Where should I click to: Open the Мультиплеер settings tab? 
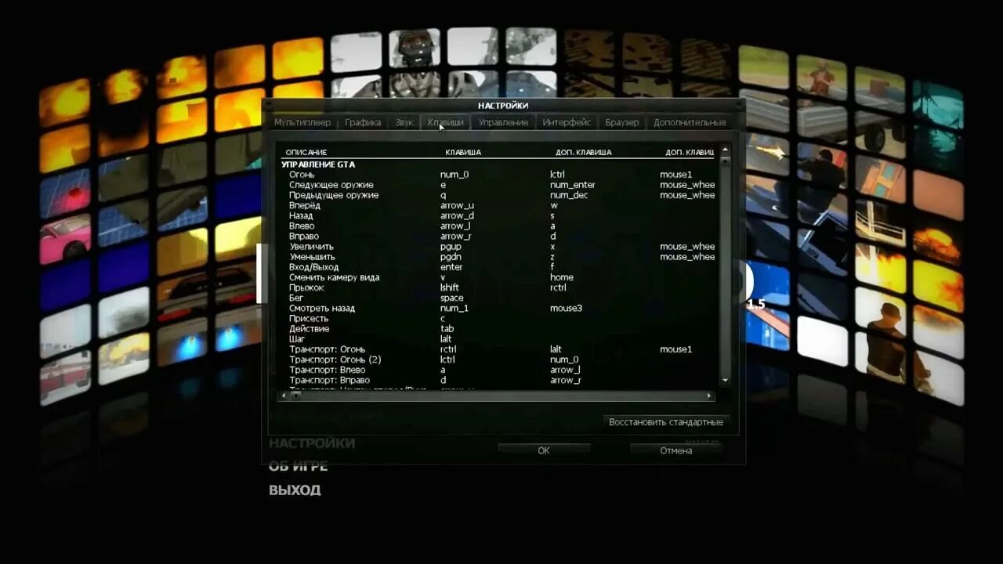[302, 122]
